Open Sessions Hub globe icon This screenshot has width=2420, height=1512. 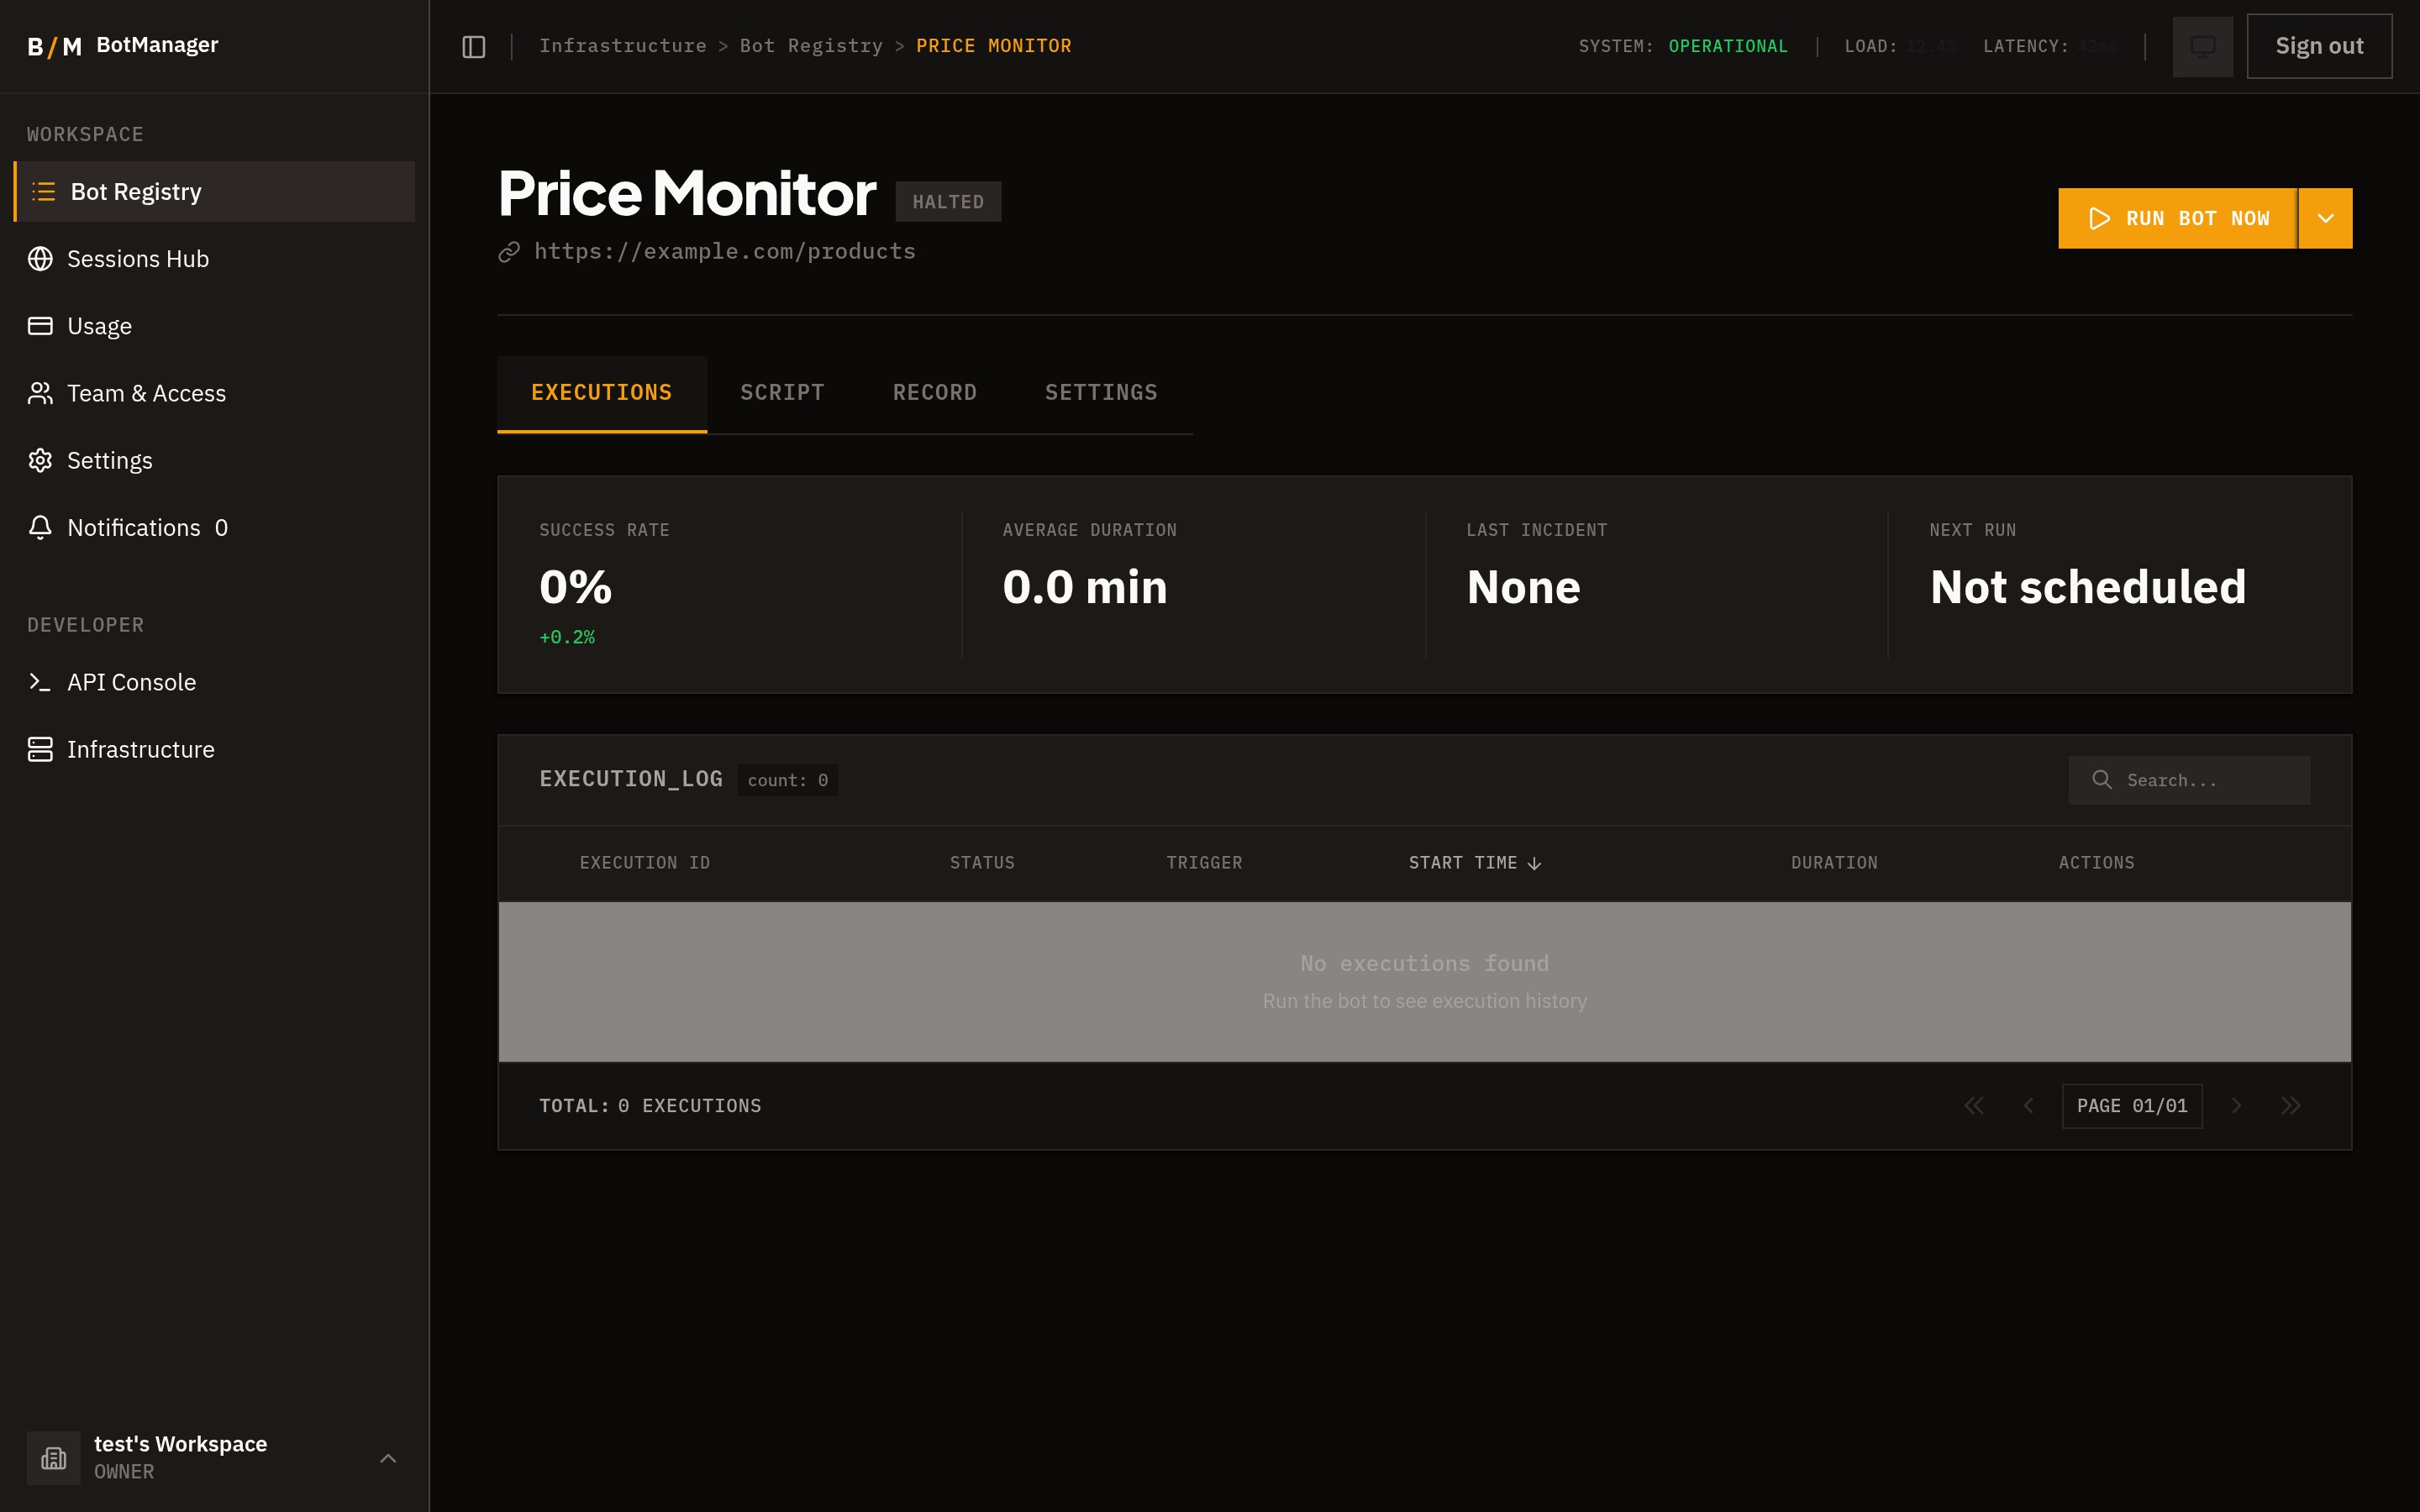pos(40,259)
